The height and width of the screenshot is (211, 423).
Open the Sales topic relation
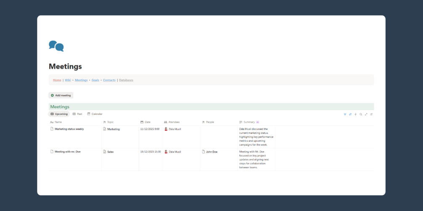click(x=110, y=152)
